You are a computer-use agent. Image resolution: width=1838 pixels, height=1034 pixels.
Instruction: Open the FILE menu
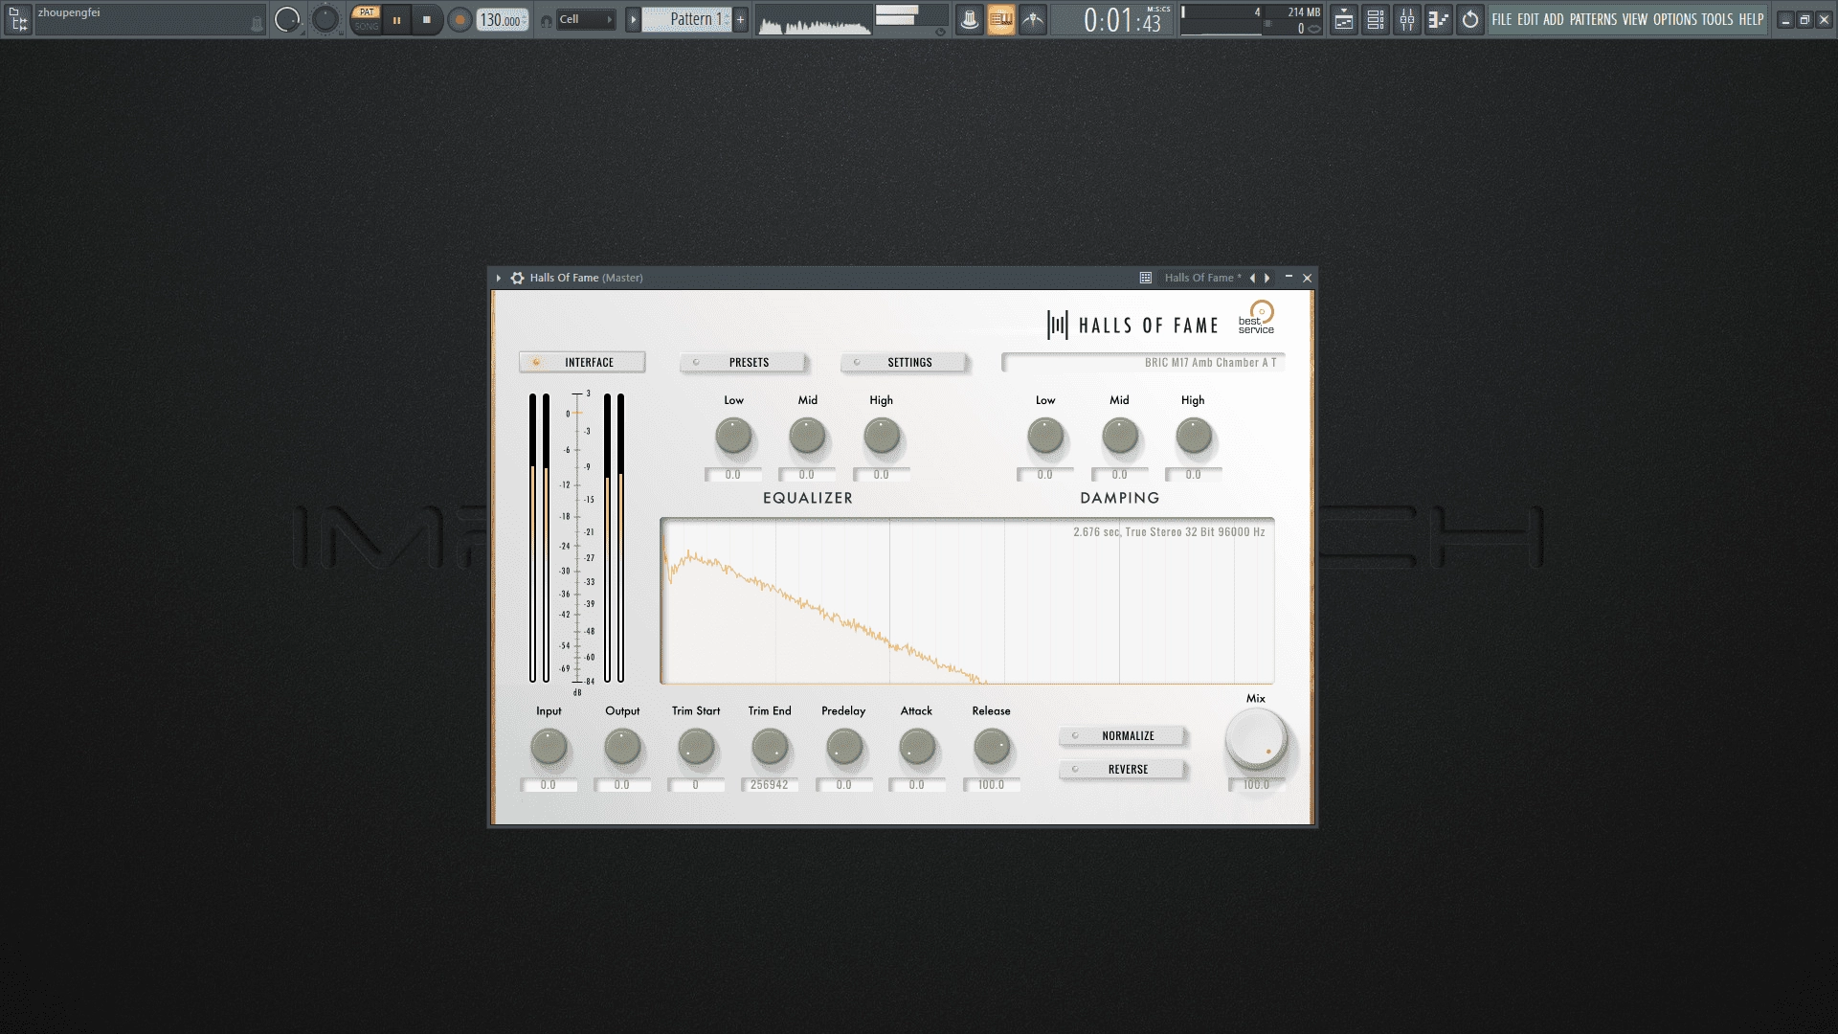tap(1502, 19)
